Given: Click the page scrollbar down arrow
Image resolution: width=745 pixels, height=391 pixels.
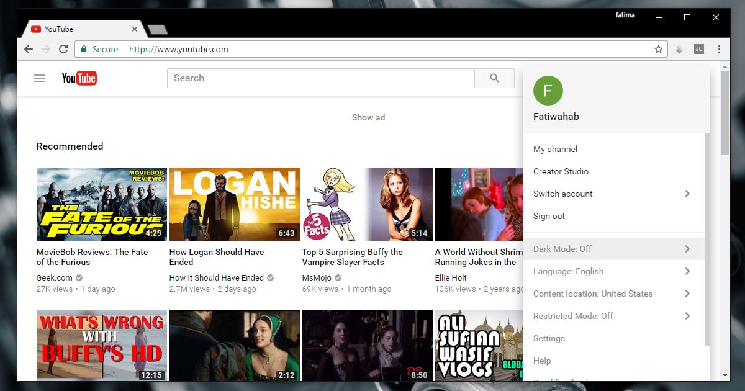Looking at the screenshot, I should [725, 375].
